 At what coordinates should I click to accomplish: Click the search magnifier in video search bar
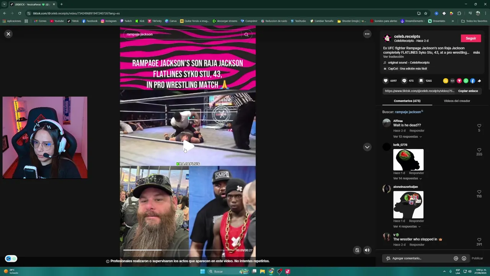(x=246, y=34)
